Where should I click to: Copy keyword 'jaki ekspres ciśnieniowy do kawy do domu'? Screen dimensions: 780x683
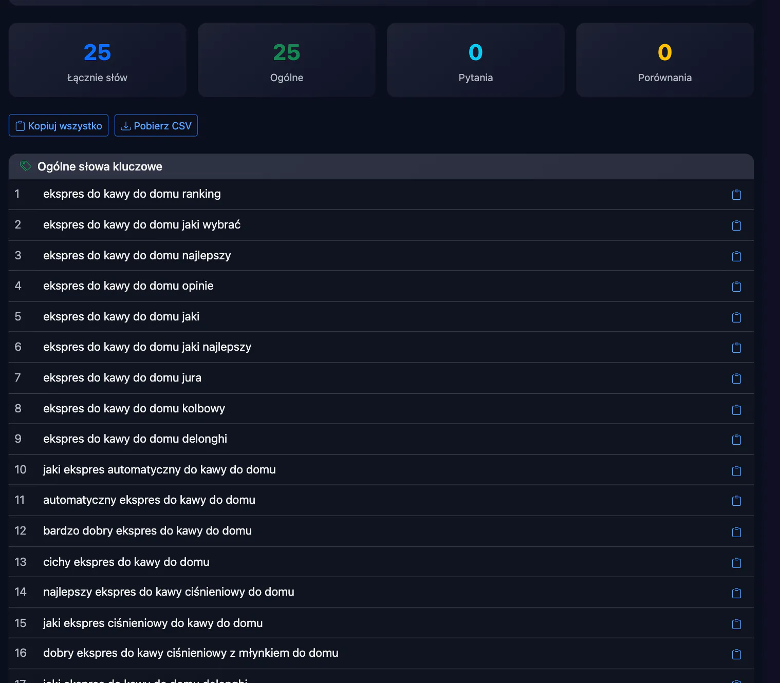point(736,624)
